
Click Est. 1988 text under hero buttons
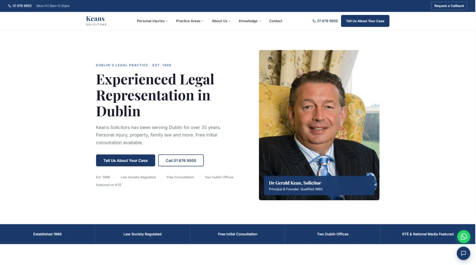(103, 177)
